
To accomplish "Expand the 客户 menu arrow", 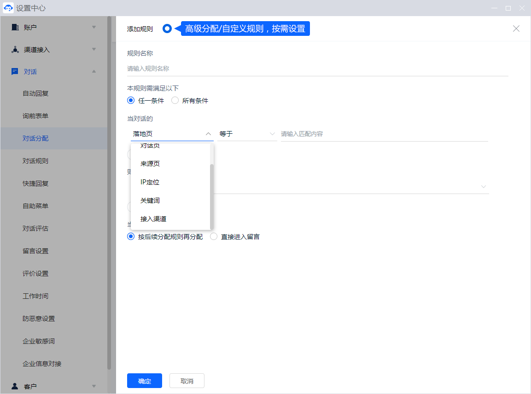I will (x=94, y=386).
